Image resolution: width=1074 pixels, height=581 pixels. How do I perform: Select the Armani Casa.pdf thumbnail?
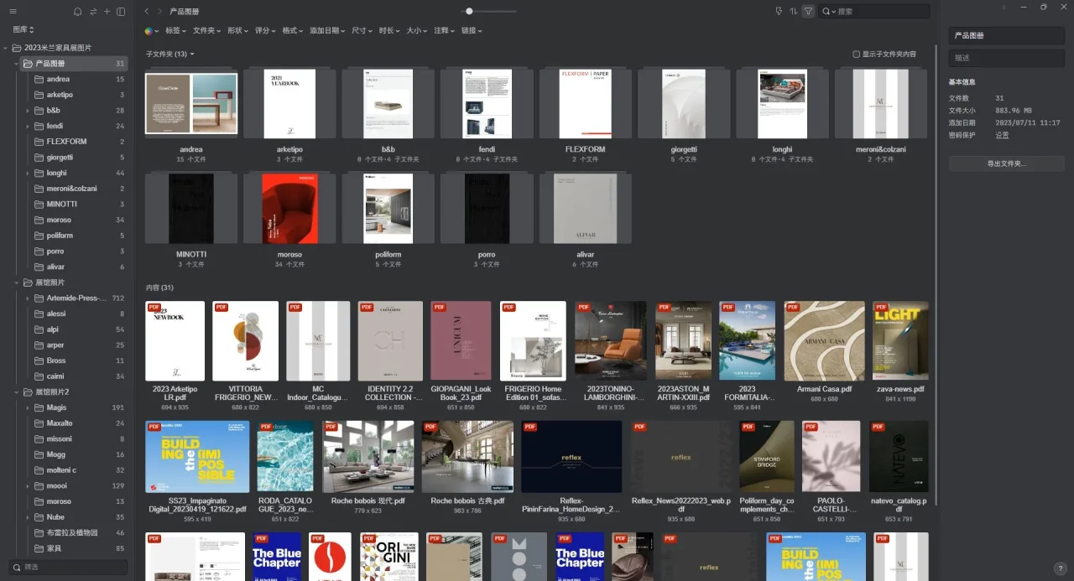click(x=824, y=341)
